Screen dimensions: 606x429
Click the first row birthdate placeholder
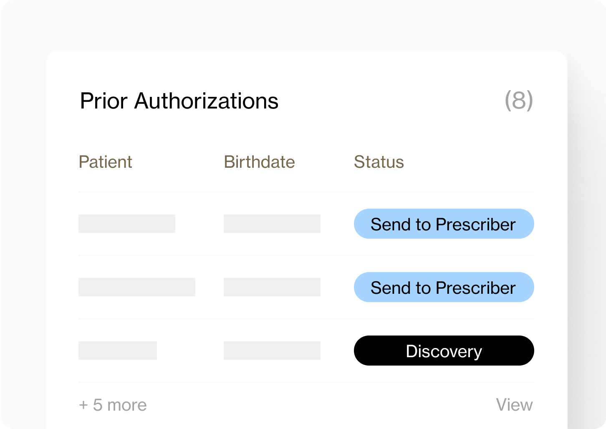coord(272,224)
